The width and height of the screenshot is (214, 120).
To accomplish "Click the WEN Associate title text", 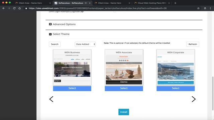I will (124, 52).
